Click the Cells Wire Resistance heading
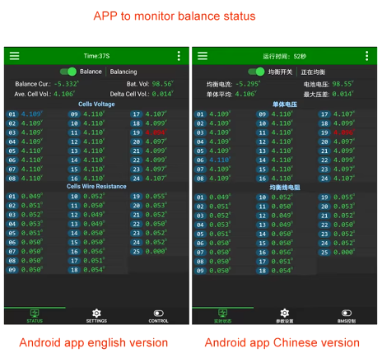This screenshot has height=353, width=382. coord(96,187)
